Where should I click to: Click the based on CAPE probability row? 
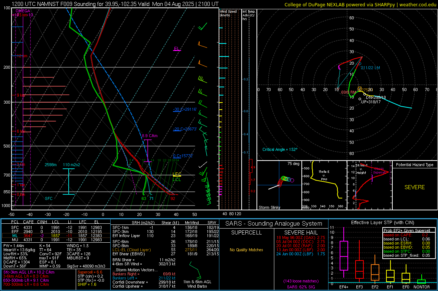(x=406, y=235)
